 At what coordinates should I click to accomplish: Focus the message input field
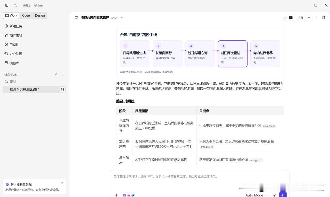coord(200,177)
